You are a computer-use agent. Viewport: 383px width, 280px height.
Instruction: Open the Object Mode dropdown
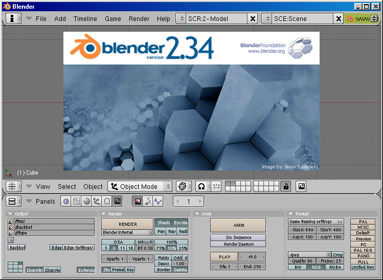[x=140, y=187]
